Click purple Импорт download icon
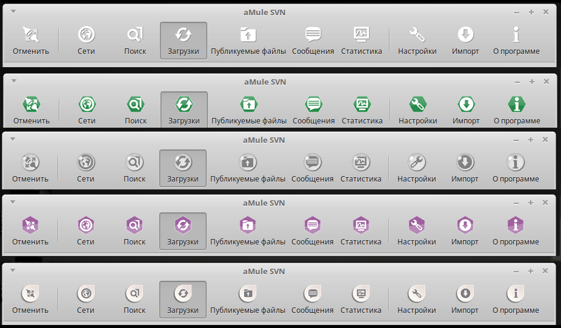561x328 pixels. point(465,226)
